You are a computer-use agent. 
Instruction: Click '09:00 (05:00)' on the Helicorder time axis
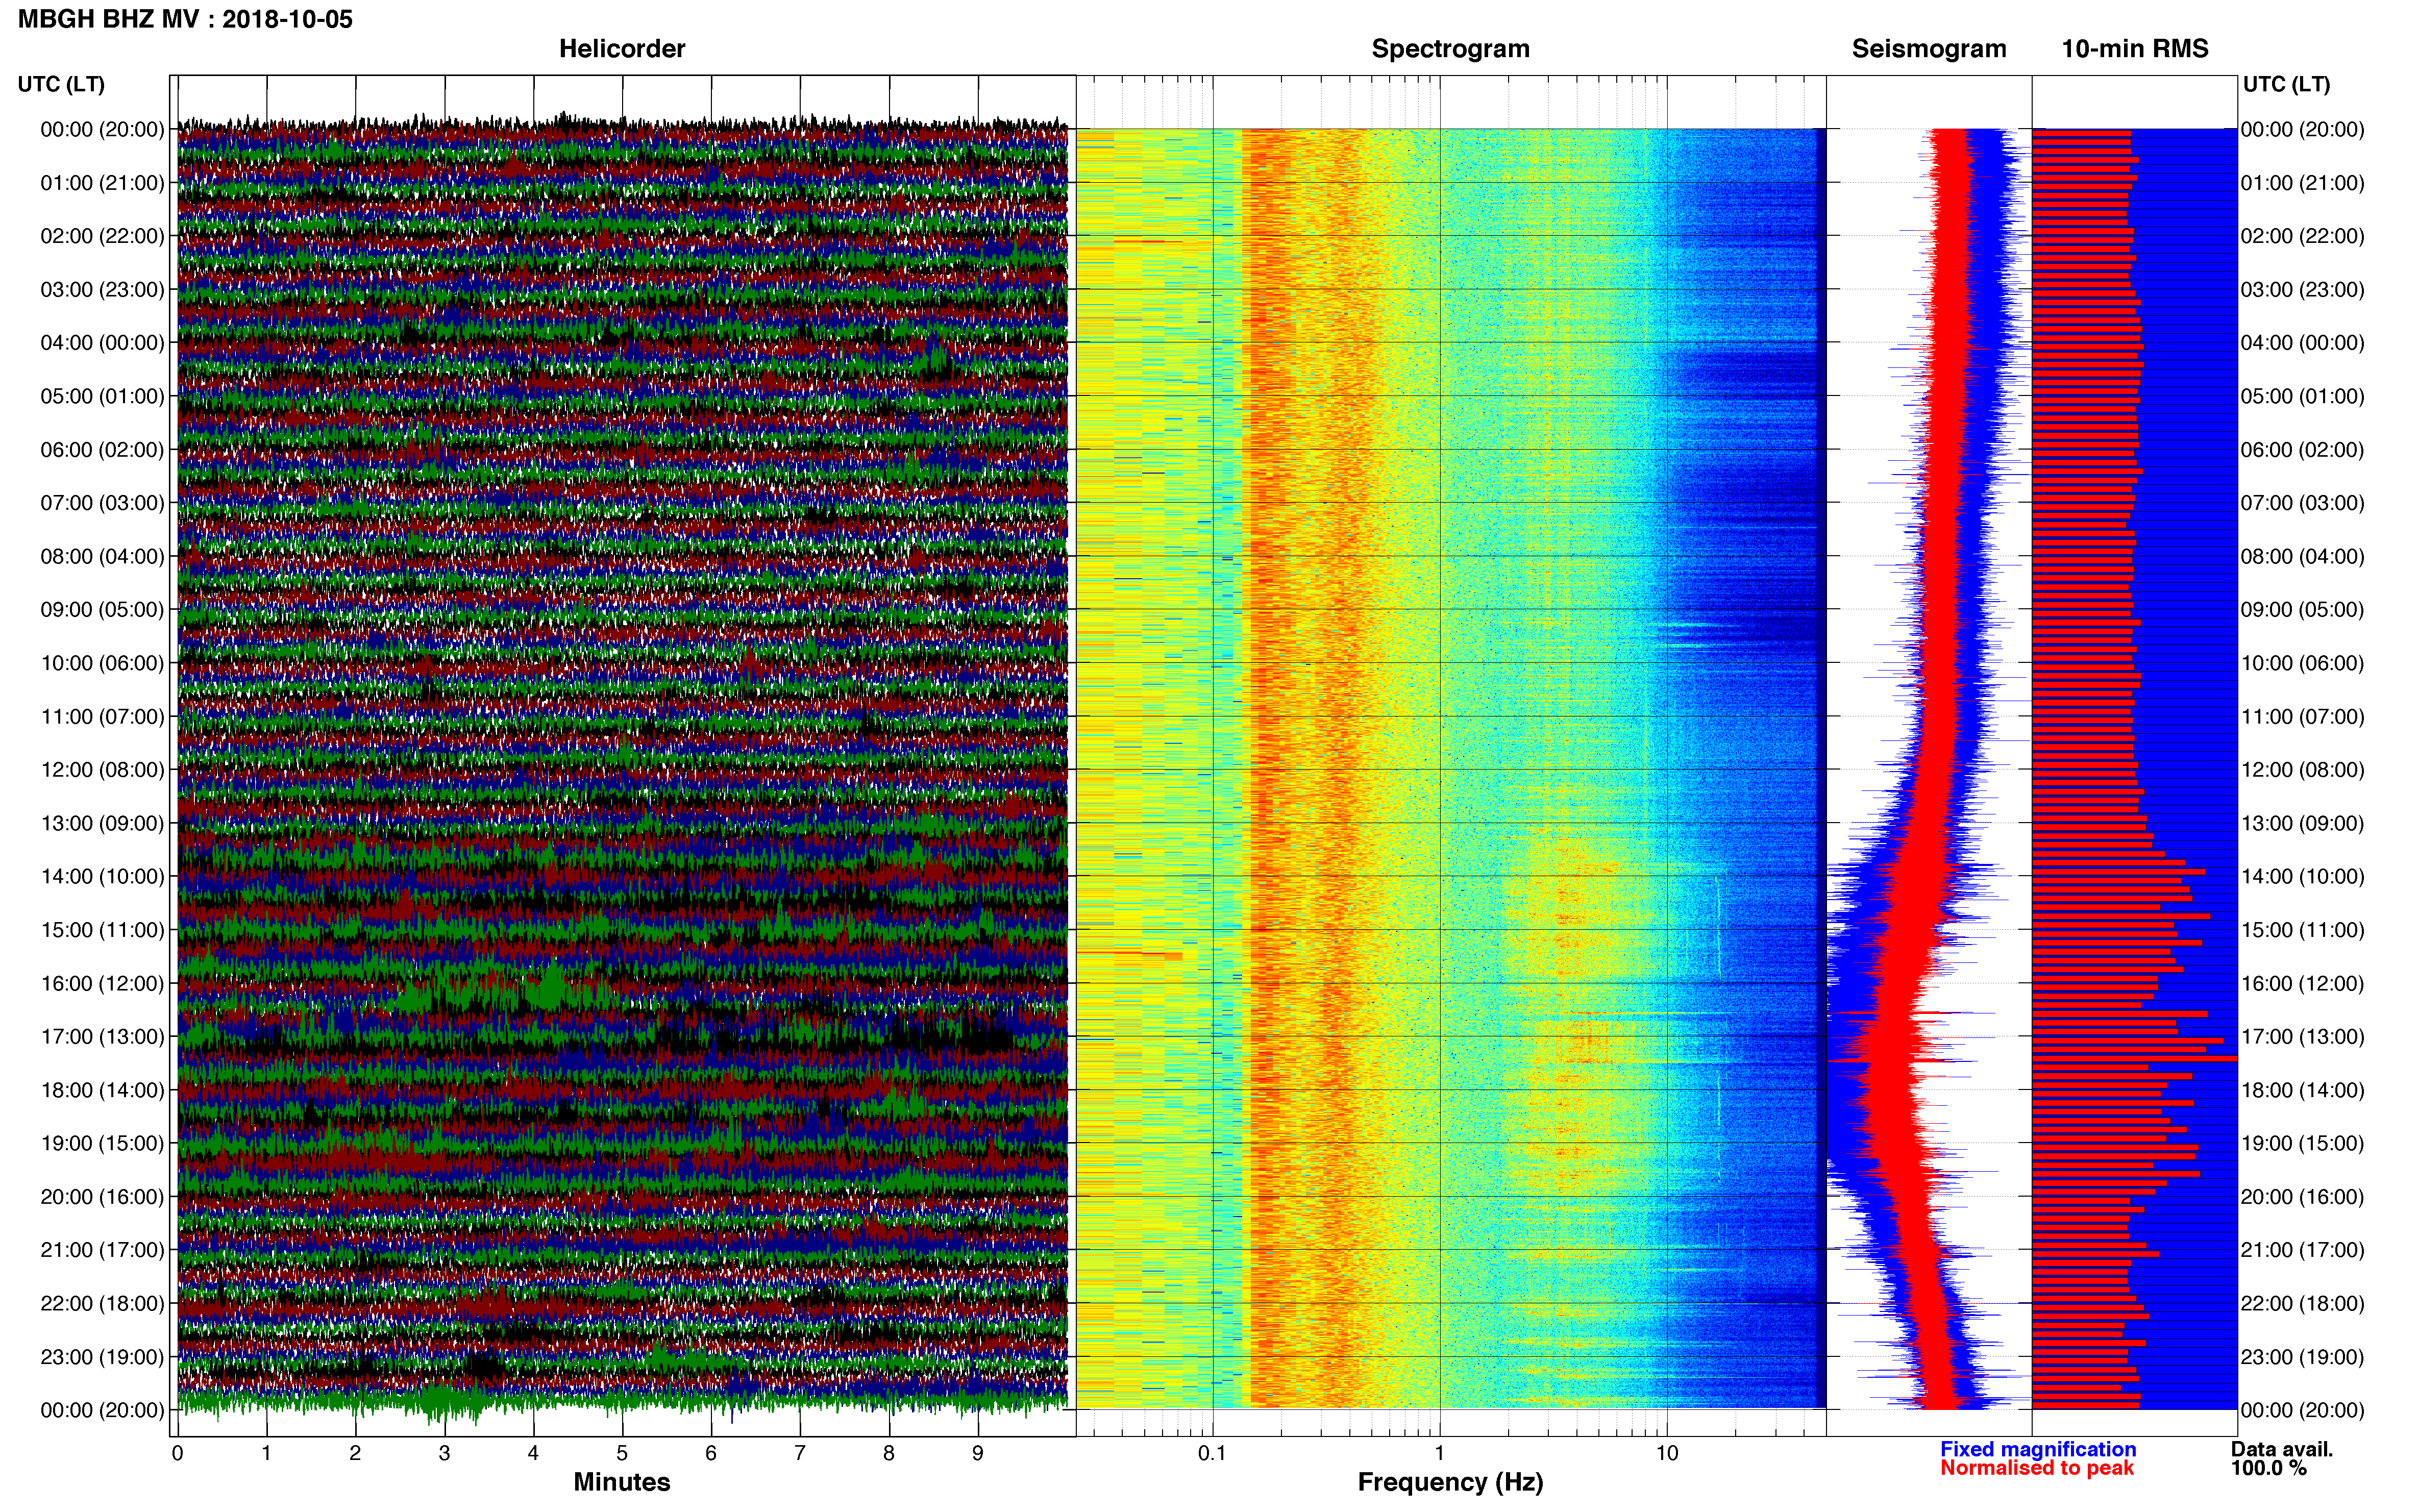pyautogui.click(x=102, y=610)
